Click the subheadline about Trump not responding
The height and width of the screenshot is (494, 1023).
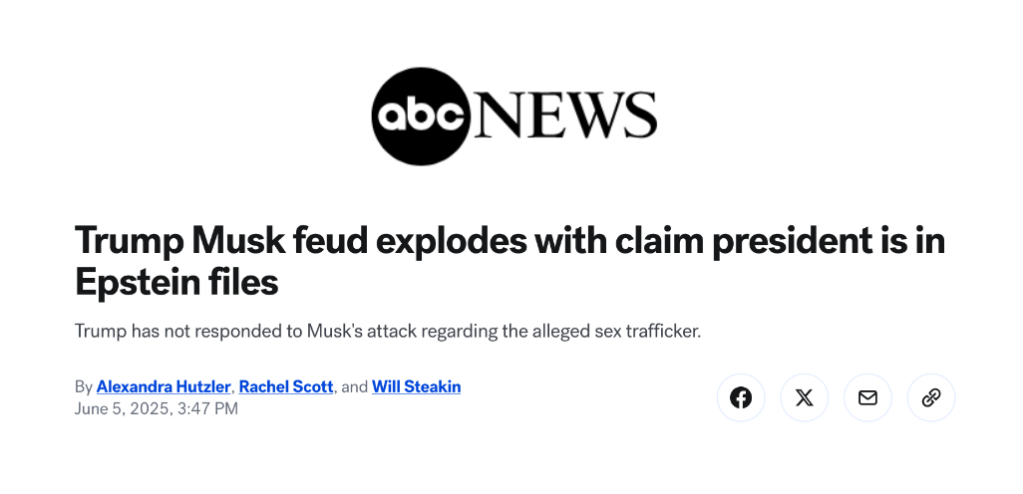pyautogui.click(x=388, y=331)
